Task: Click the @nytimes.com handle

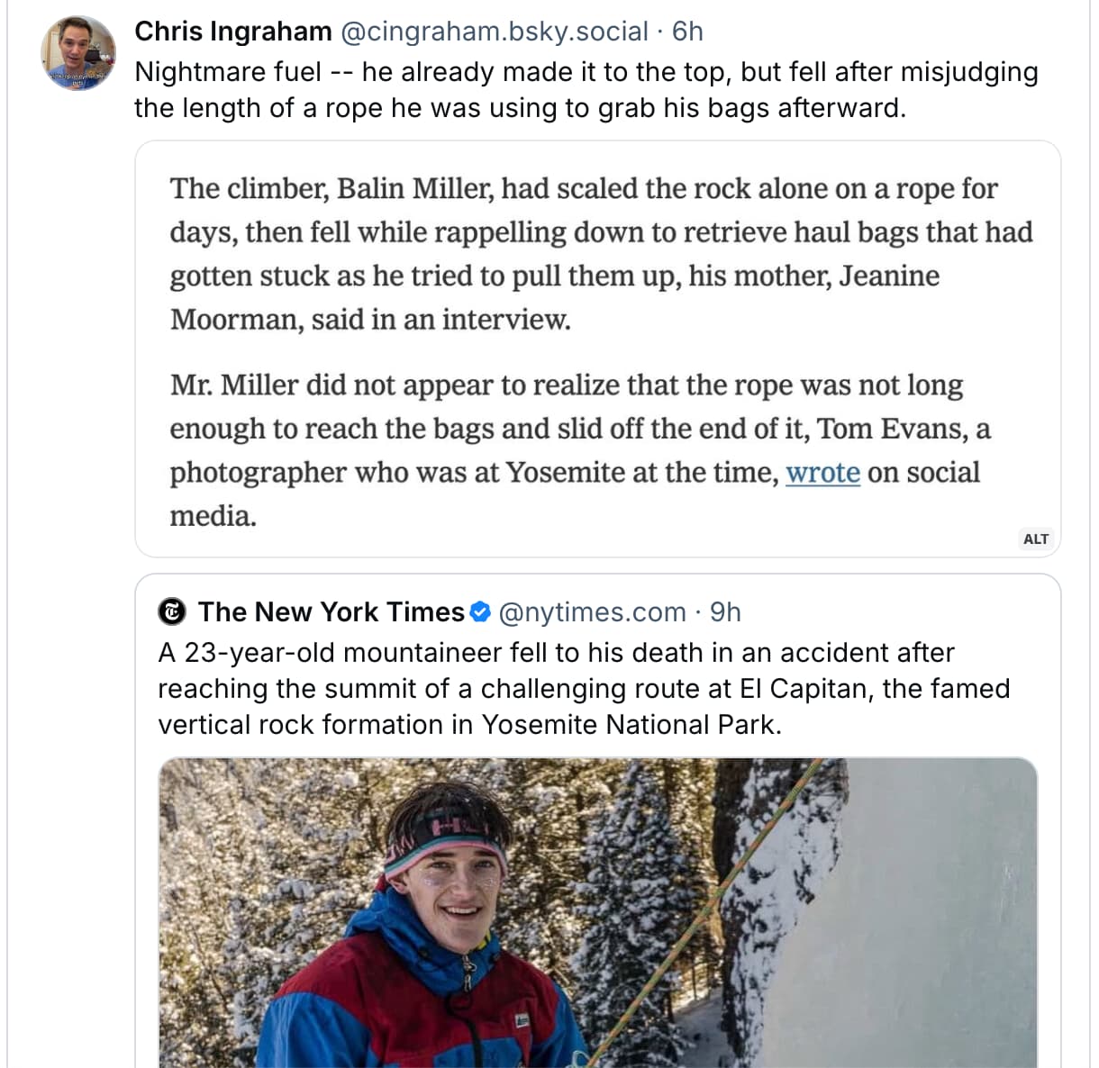Action: coord(591,612)
